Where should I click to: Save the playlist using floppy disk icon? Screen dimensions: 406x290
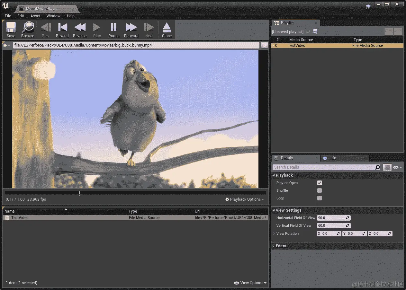pyautogui.click(x=315, y=31)
